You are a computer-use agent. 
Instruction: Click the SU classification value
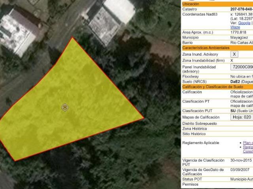[233, 111]
